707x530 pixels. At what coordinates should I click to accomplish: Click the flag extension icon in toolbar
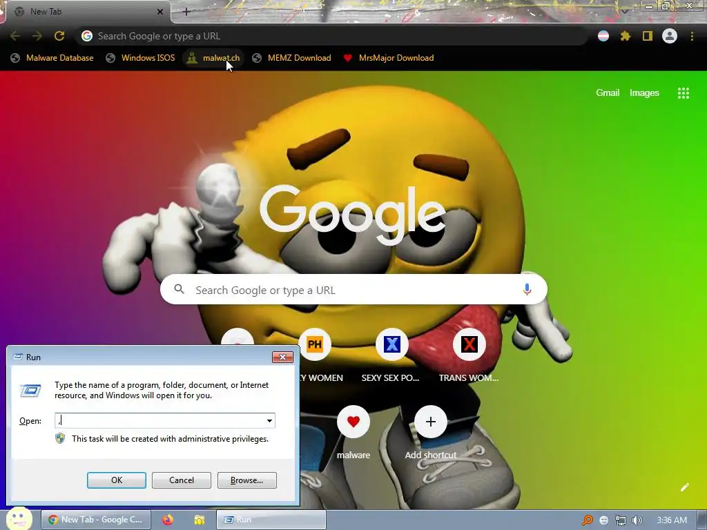(x=603, y=36)
